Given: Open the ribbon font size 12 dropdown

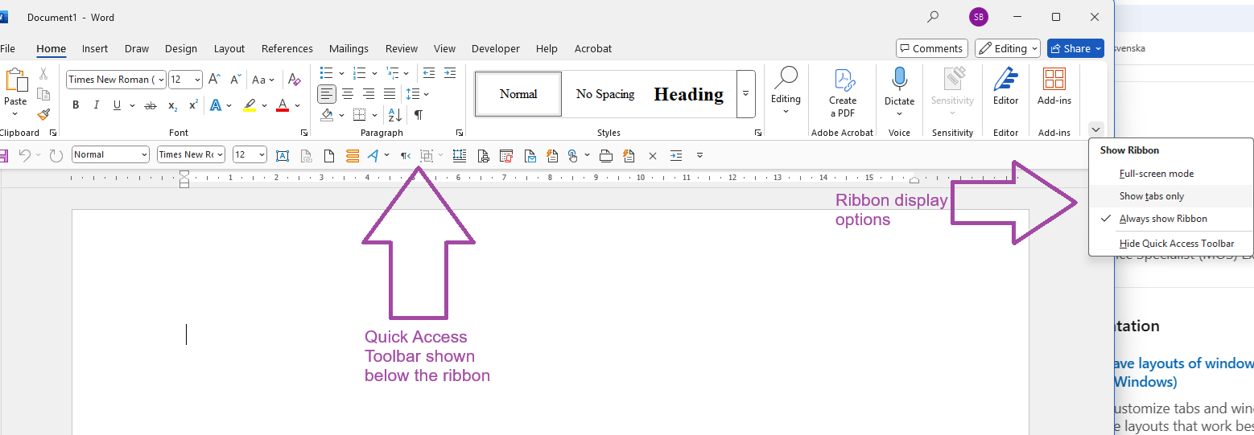Looking at the screenshot, I should click(x=197, y=80).
